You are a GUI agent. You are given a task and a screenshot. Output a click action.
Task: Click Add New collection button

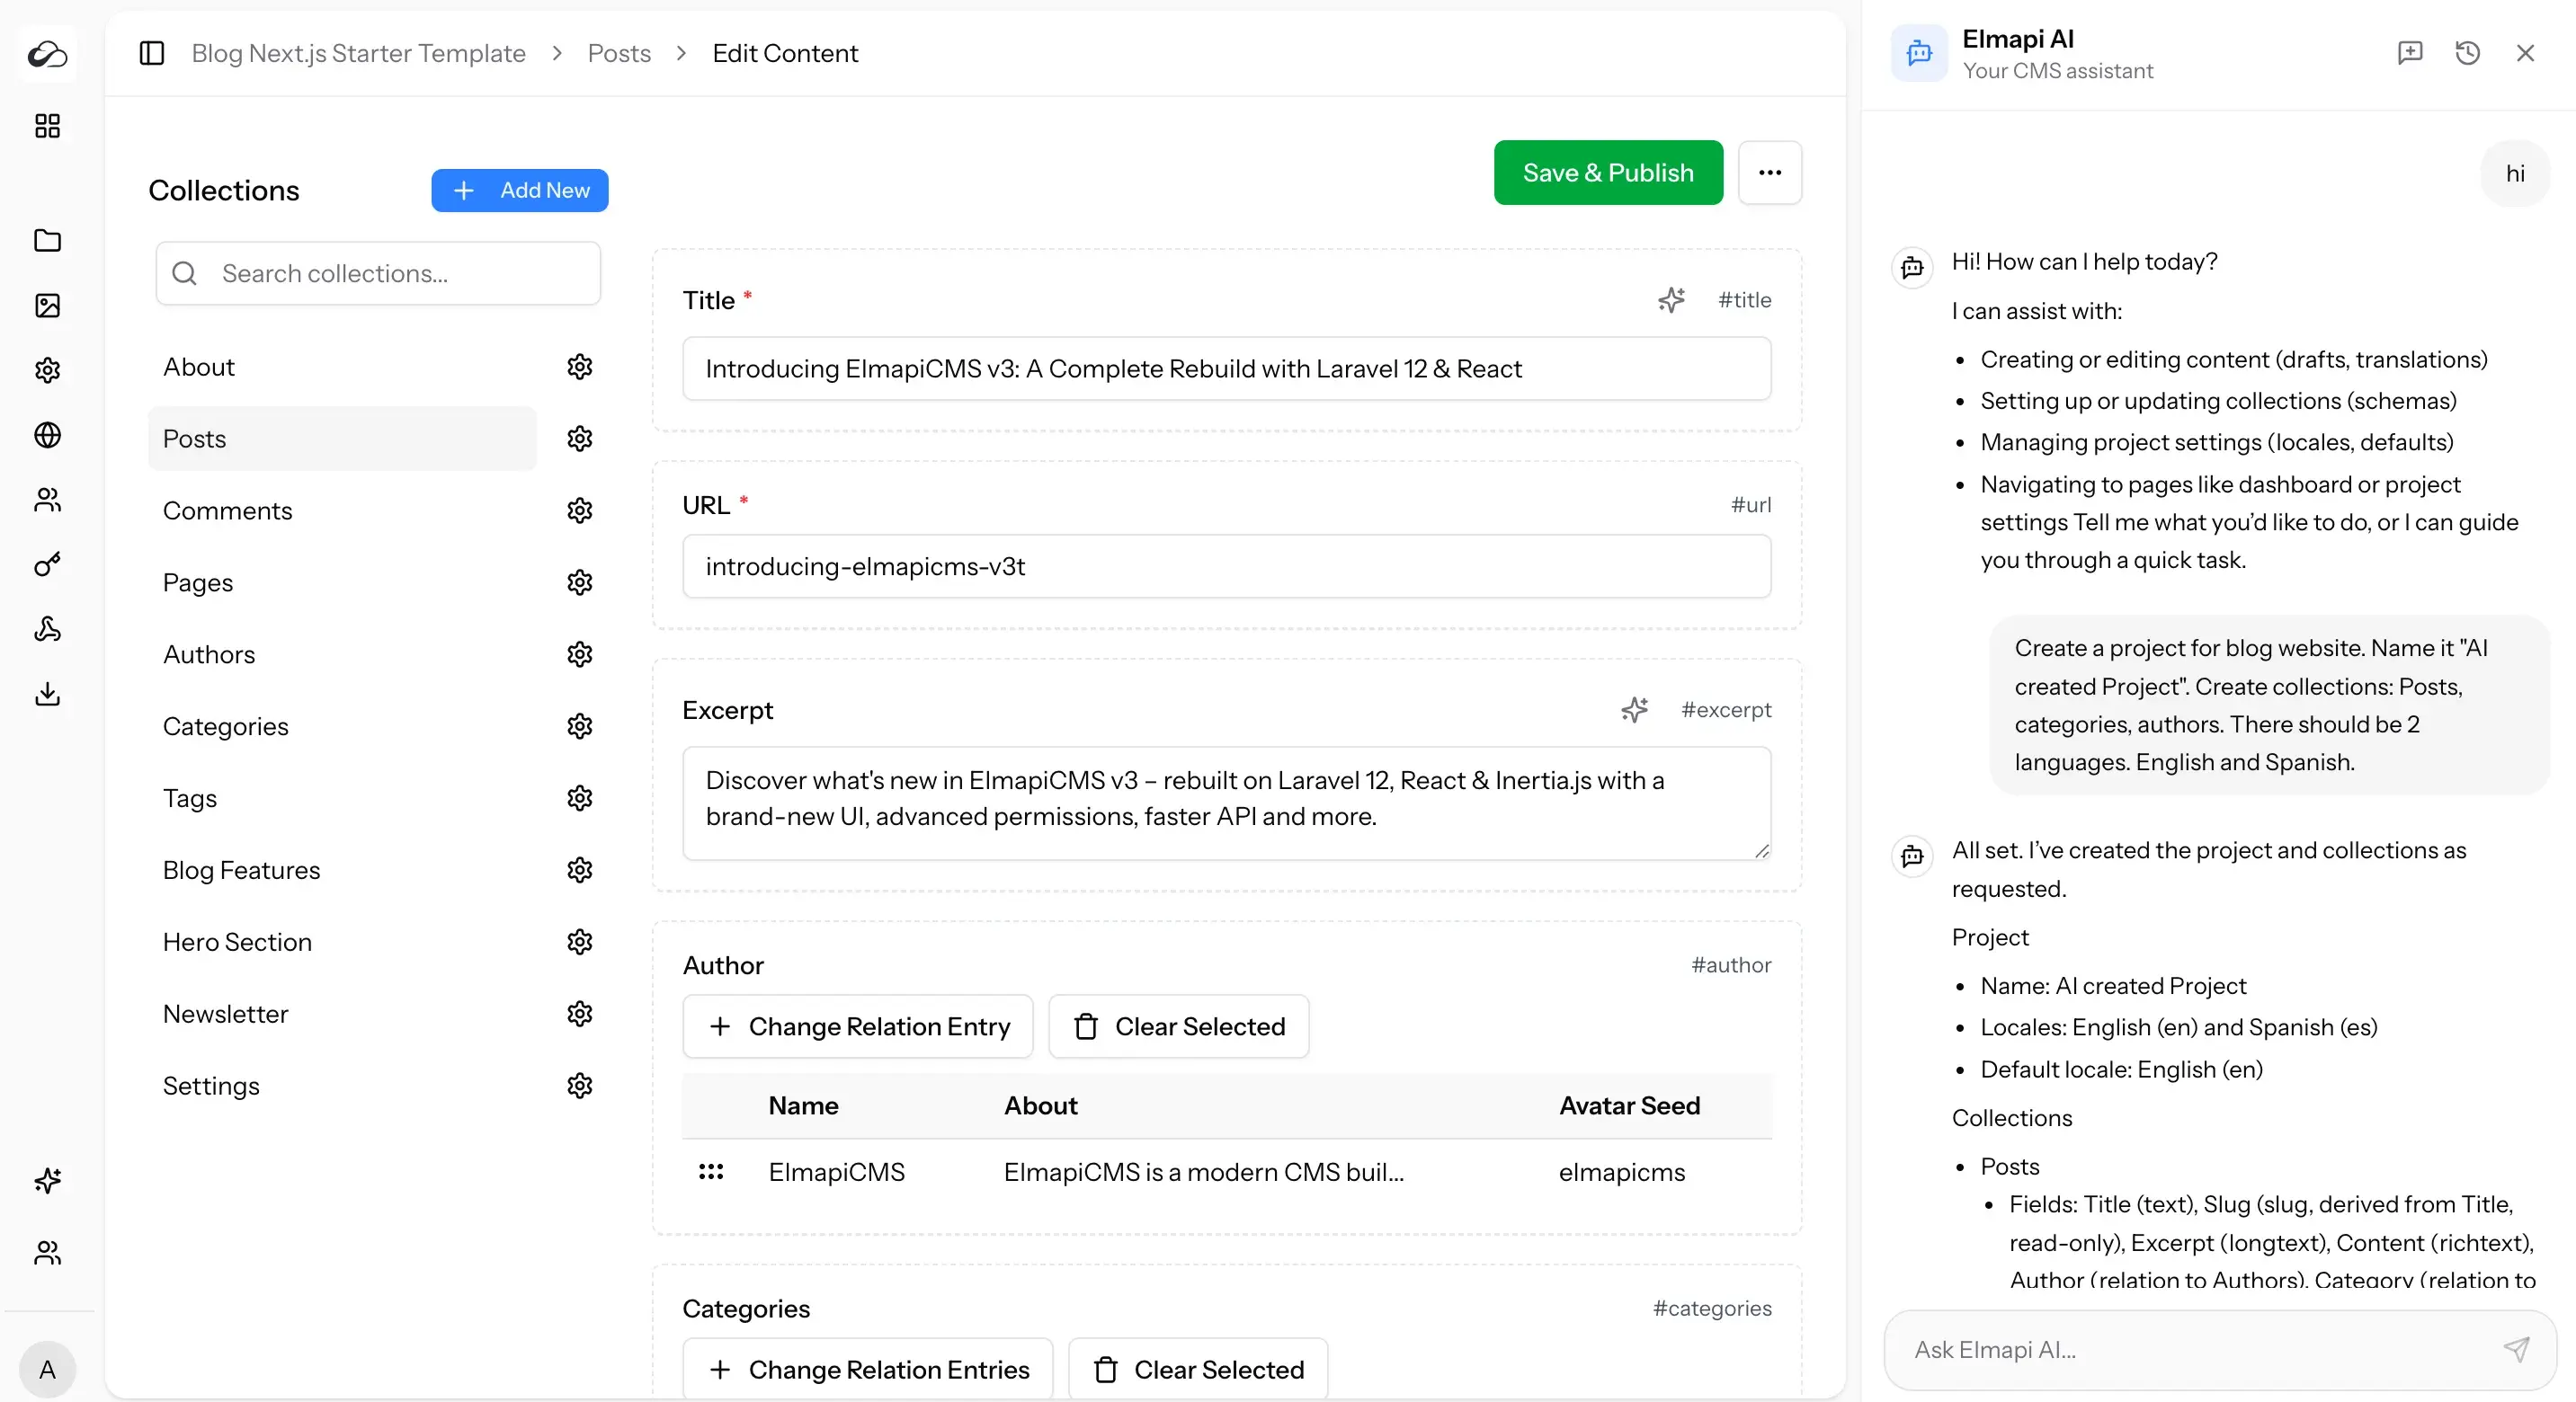(x=520, y=191)
